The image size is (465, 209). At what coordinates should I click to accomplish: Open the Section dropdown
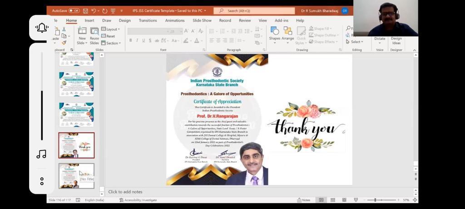tap(111, 43)
